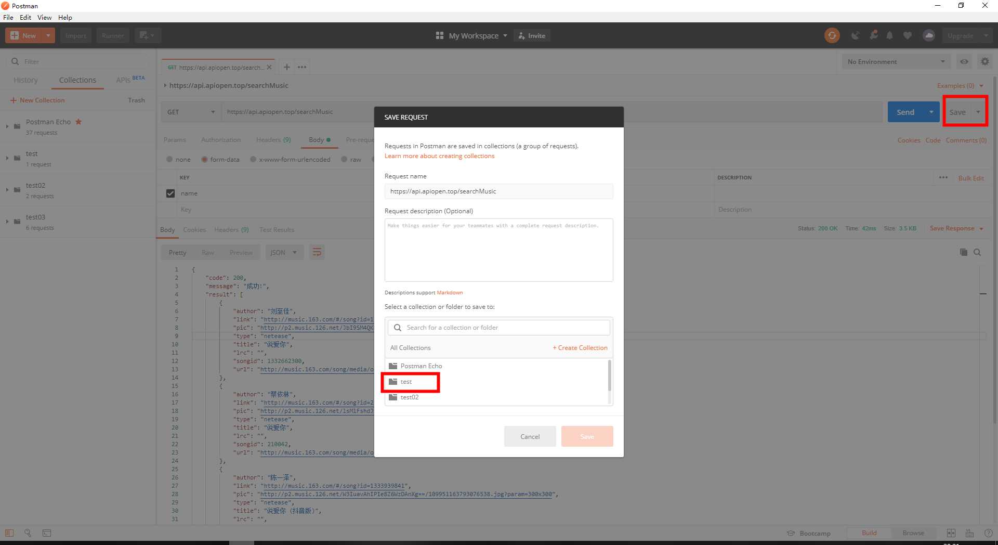Image resolution: width=998 pixels, height=545 pixels.
Task: Select raw body radio button
Action: tap(344, 159)
